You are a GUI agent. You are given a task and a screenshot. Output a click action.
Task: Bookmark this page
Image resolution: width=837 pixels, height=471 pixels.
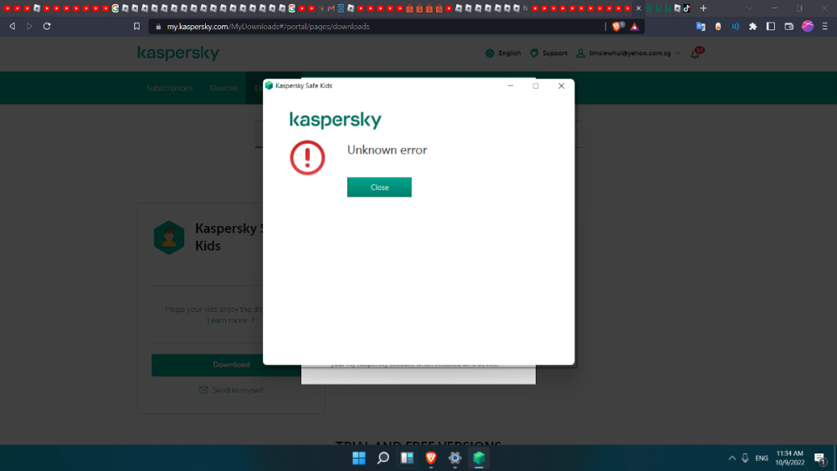(136, 26)
